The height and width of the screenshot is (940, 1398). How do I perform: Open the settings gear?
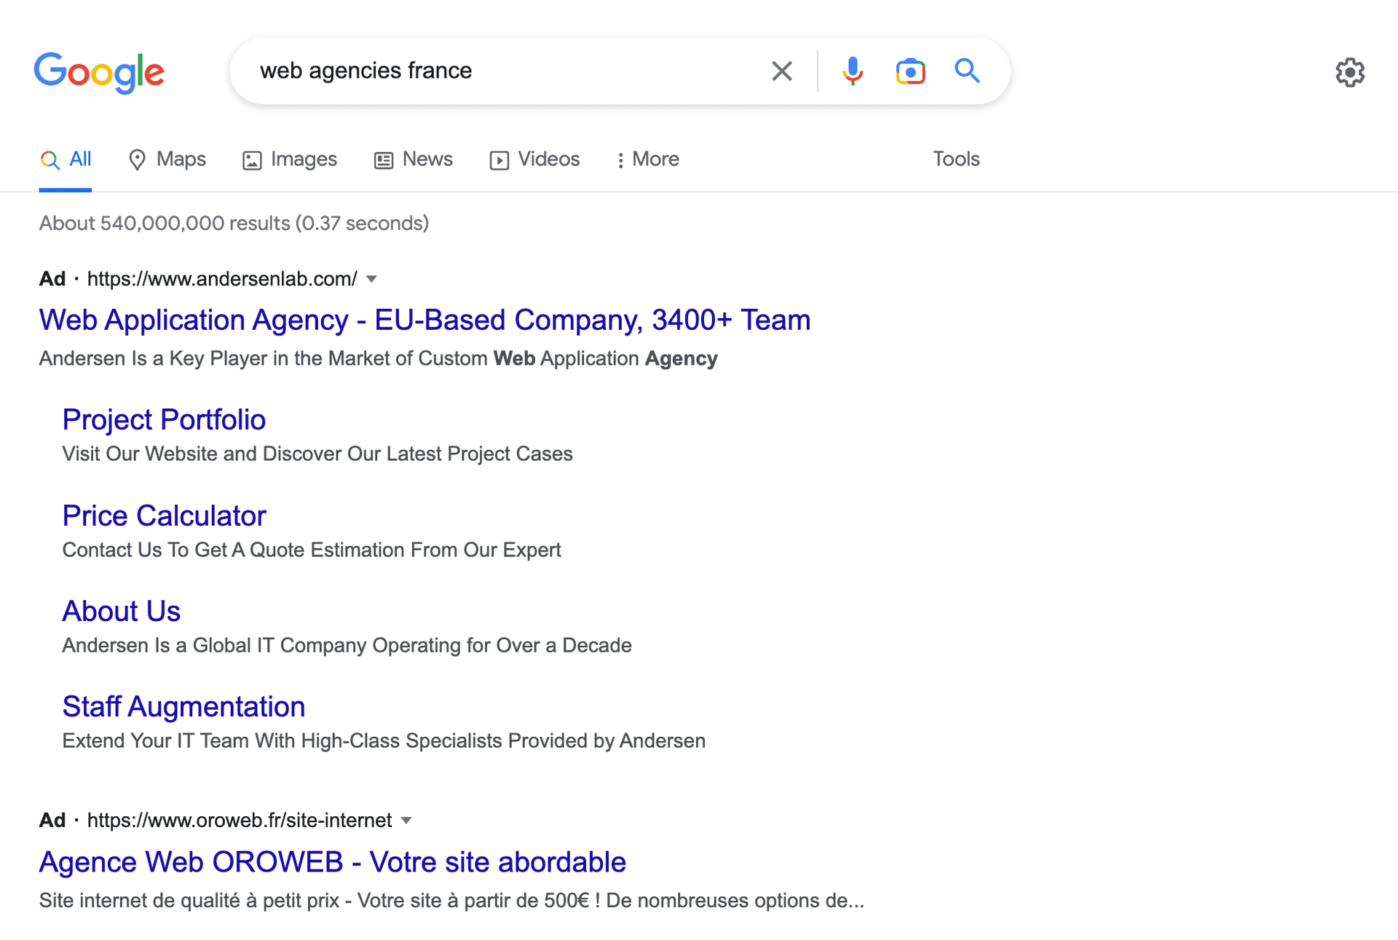coord(1350,72)
